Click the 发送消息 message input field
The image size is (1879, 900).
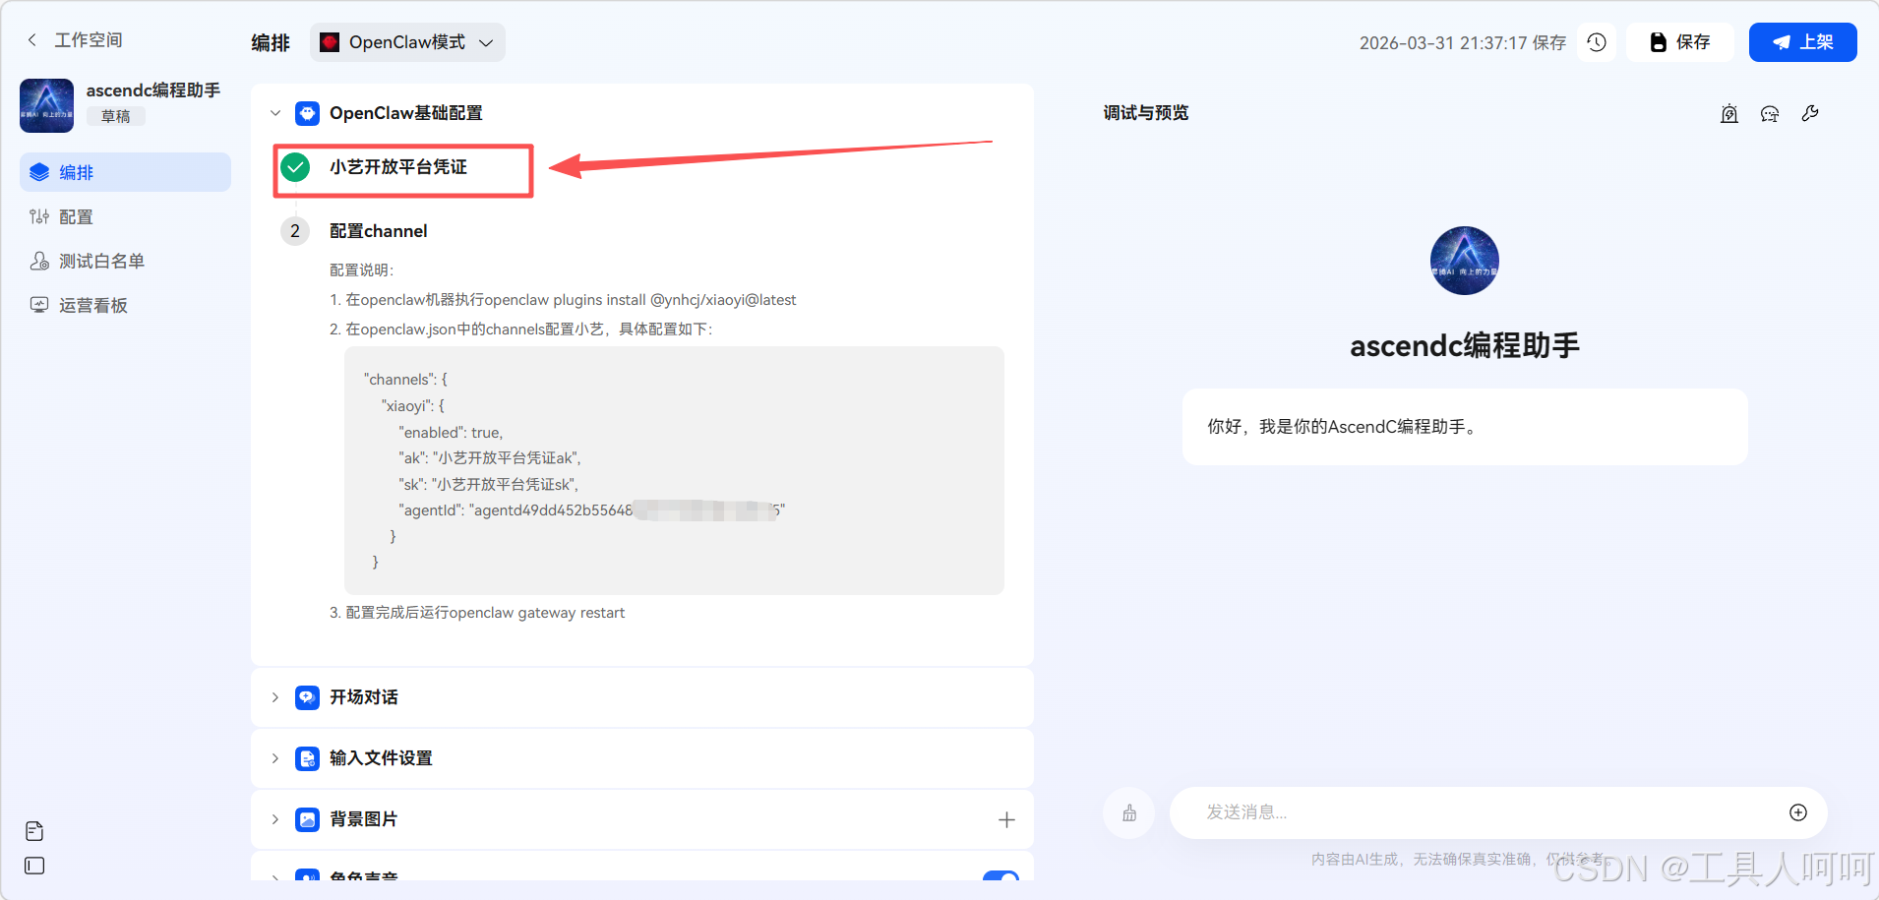(1426, 812)
